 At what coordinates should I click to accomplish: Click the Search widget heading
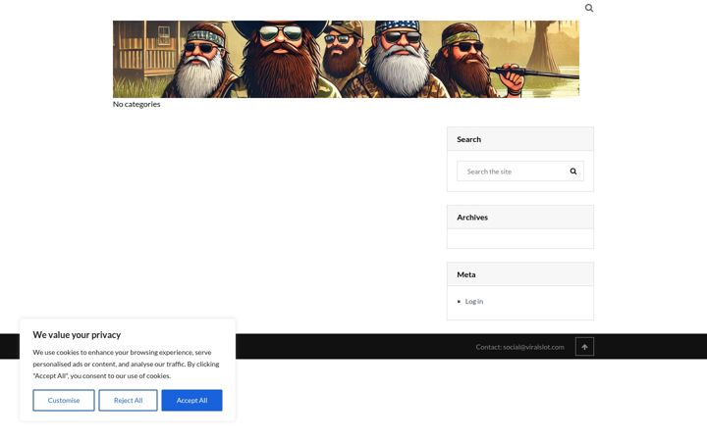468,139
